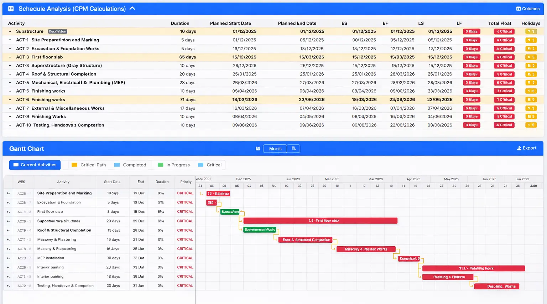
Task: Toggle the Critical Path legend filter
Action: click(x=89, y=165)
